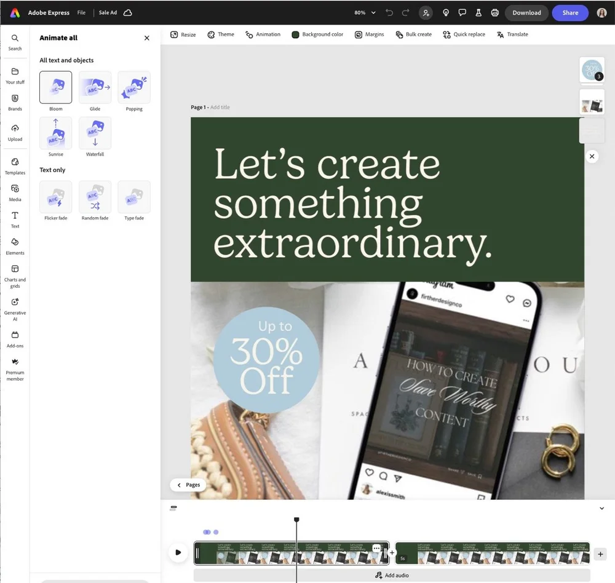Open the Media panel
Image resolution: width=615 pixels, height=583 pixels.
coord(15,193)
